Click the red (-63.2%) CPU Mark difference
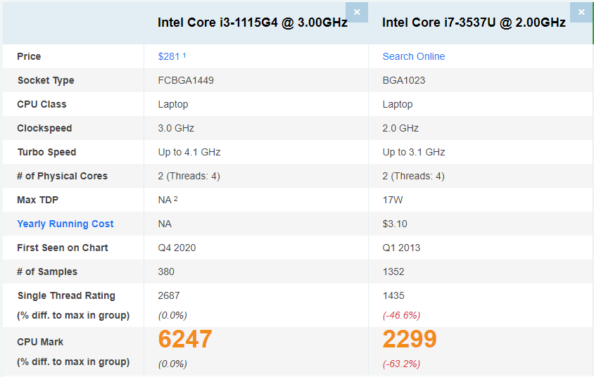 401,364
